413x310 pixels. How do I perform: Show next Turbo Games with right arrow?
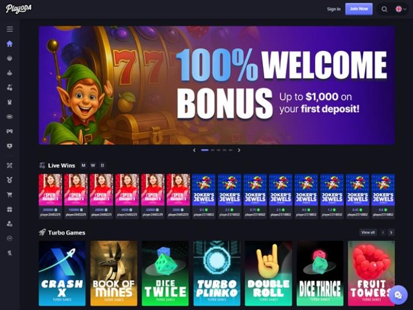pyautogui.click(x=391, y=232)
